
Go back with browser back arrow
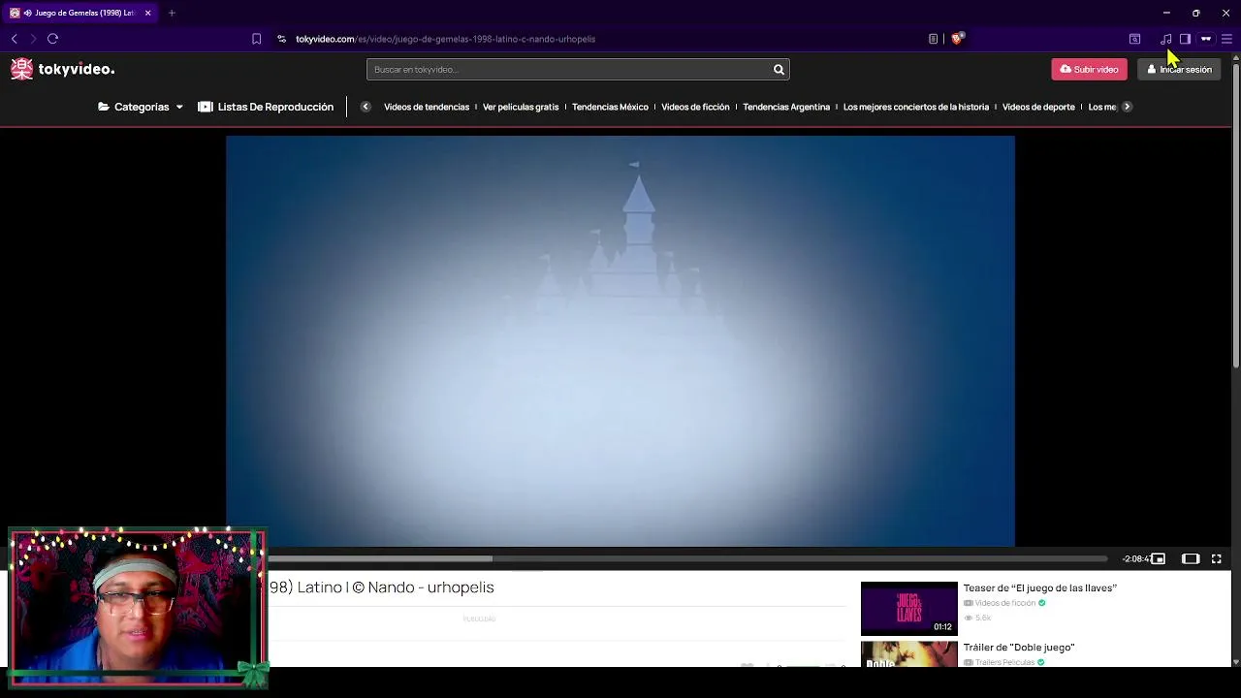click(14, 39)
